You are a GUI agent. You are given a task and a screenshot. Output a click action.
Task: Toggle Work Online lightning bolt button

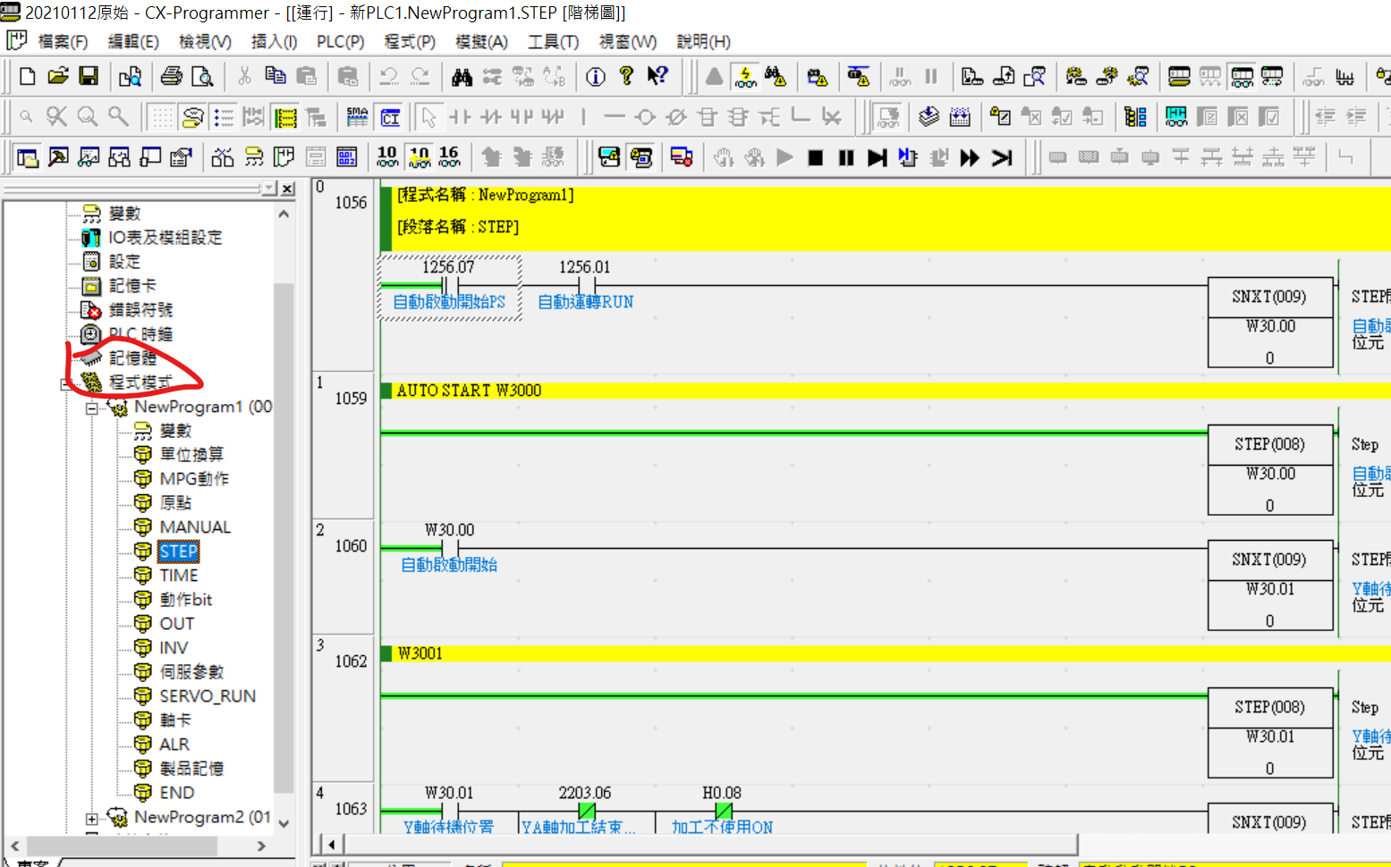[745, 78]
